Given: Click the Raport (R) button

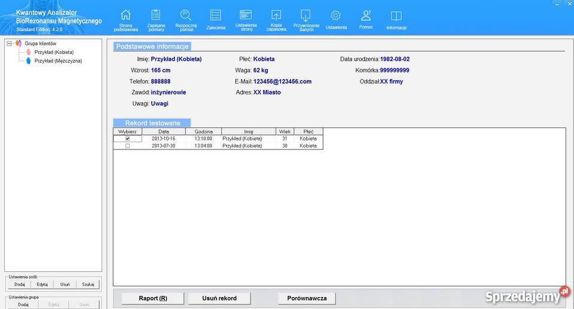Looking at the screenshot, I should tap(152, 298).
